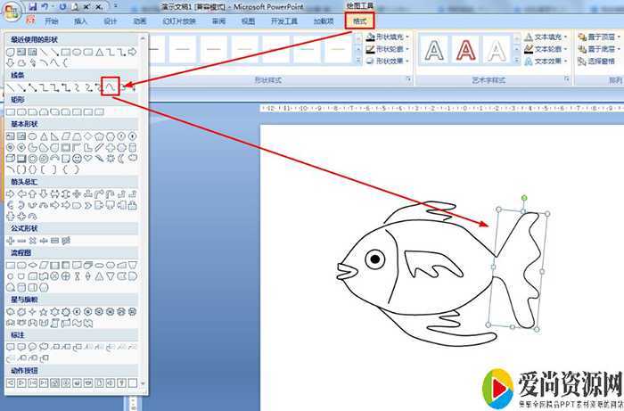This screenshot has width=624, height=411.
Task: Click the Undo arrow in quick access toolbar
Action: coord(47,6)
